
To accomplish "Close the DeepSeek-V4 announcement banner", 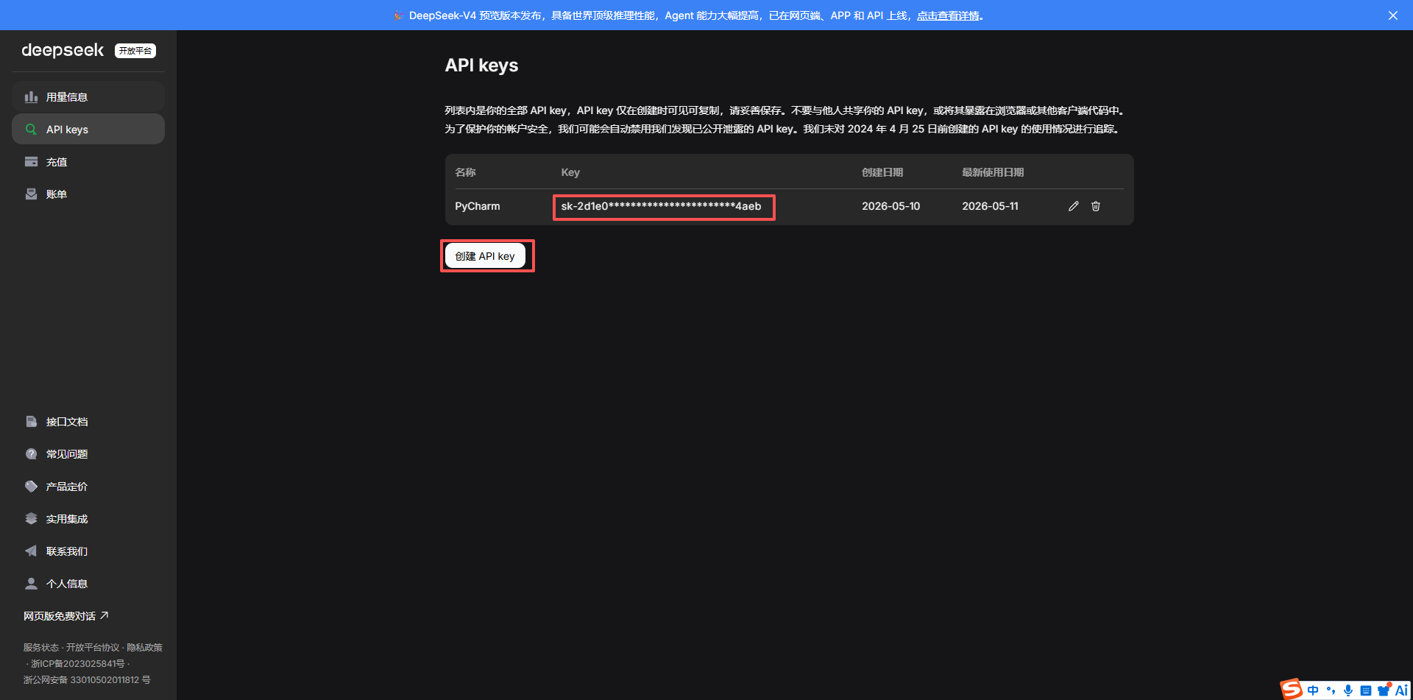I will (1393, 15).
